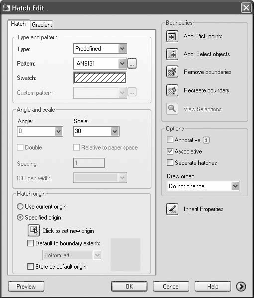Click the Annotative info icon

206,140
